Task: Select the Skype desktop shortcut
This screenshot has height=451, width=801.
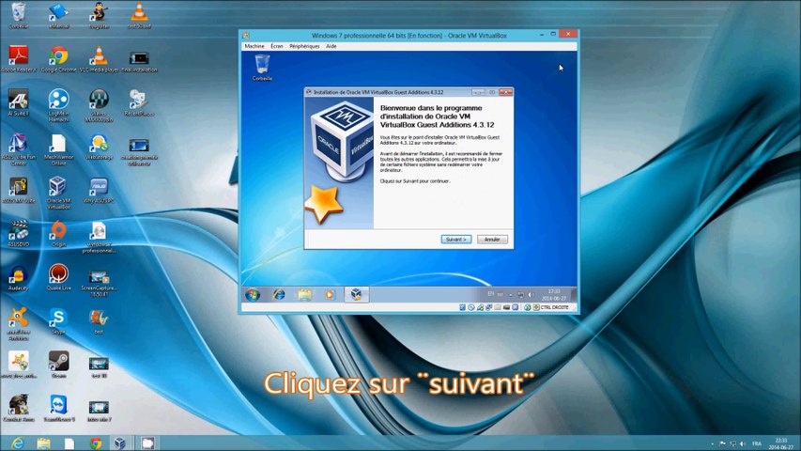Action: 59,321
